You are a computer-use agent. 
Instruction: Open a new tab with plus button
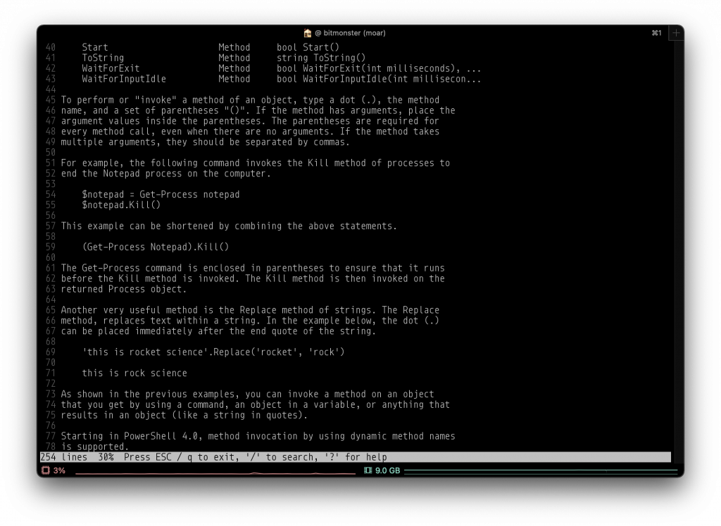[676, 33]
